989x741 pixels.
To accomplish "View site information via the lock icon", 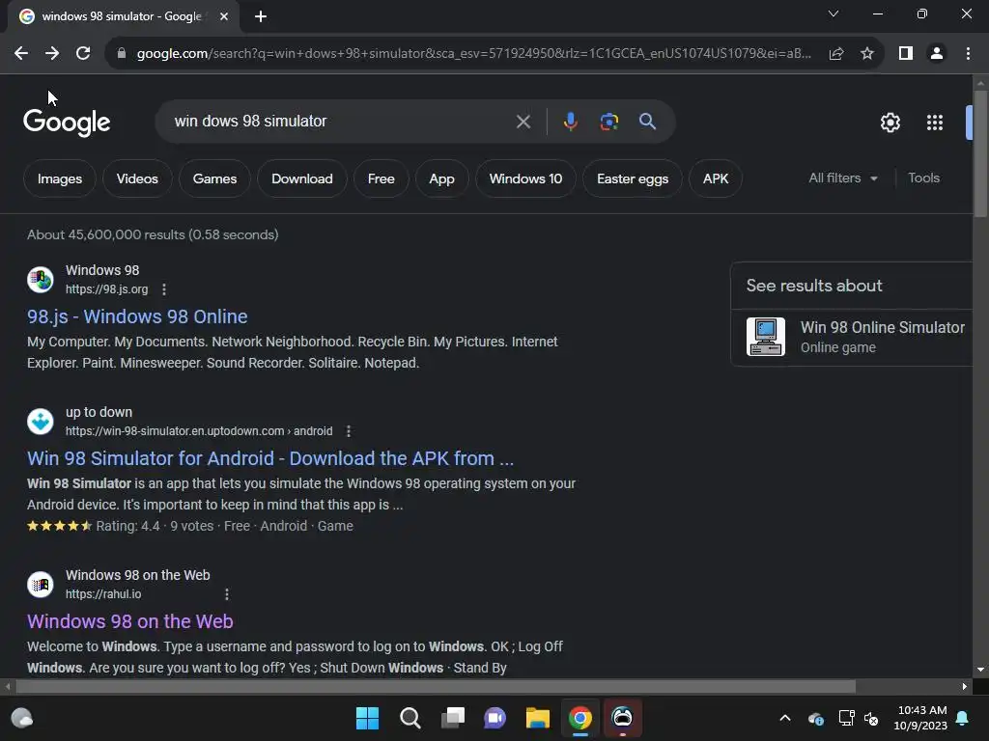I will tap(122, 54).
